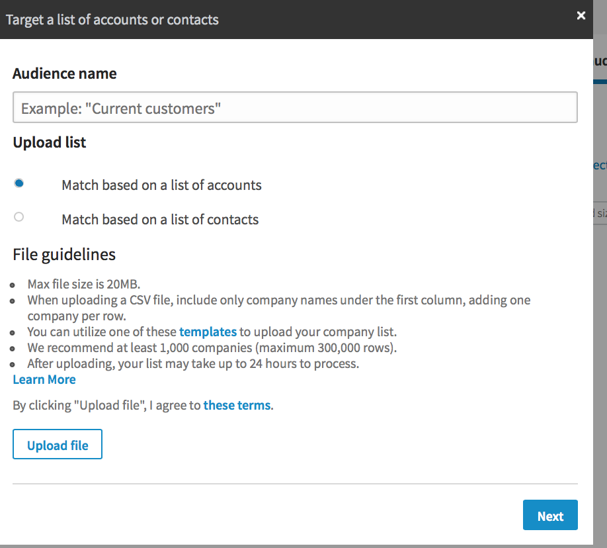Proceed past the upload step

click(x=550, y=515)
